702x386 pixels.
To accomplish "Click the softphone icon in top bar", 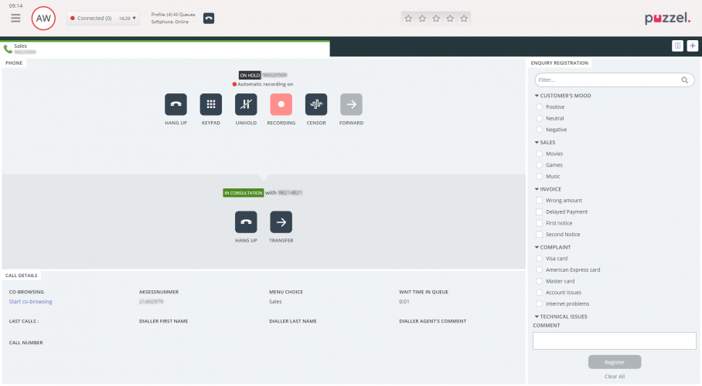I will tap(209, 18).
